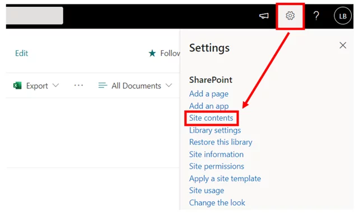The height and width of the screenshot is (213, 359).
Task: Expand the Export dropdown chevron
Action: click(55, 86)
